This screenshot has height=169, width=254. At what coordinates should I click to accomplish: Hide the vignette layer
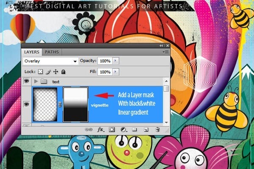[26, 104]
